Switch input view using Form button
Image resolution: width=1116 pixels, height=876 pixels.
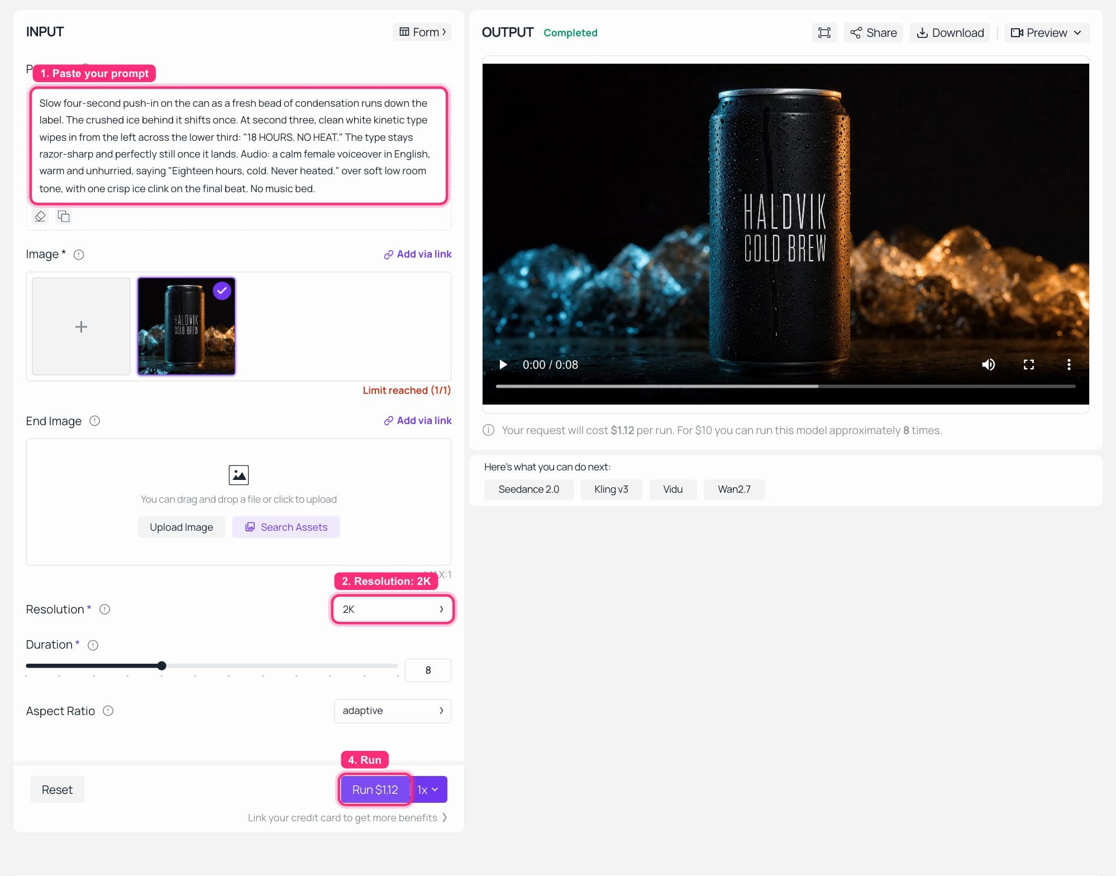422,32
